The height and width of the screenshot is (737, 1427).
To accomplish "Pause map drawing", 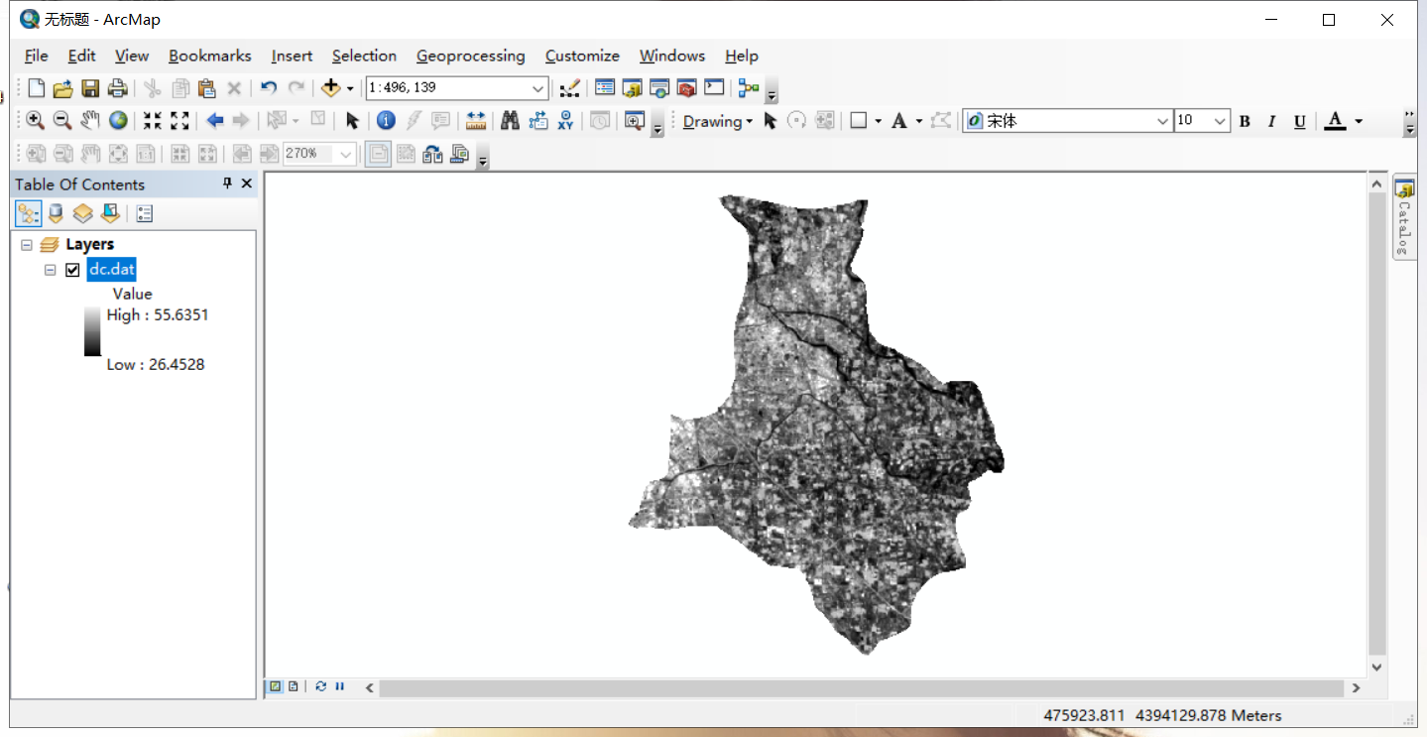I will click(x=339, y=686).
